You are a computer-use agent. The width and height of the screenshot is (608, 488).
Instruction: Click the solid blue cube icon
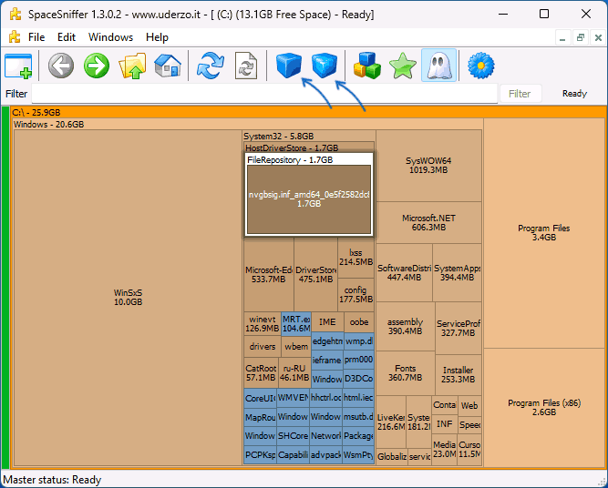click(288, 66)
